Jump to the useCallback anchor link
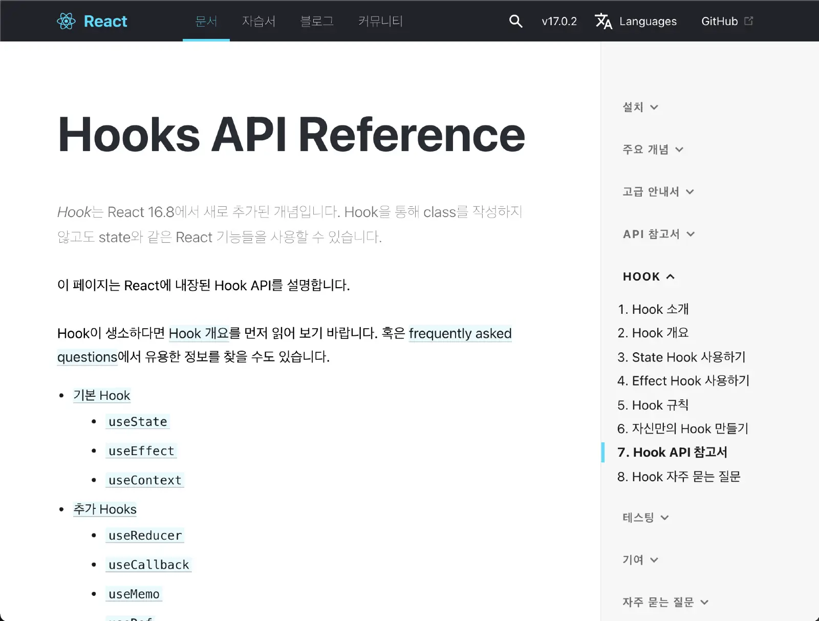819x621 pixels. [148, 565]
